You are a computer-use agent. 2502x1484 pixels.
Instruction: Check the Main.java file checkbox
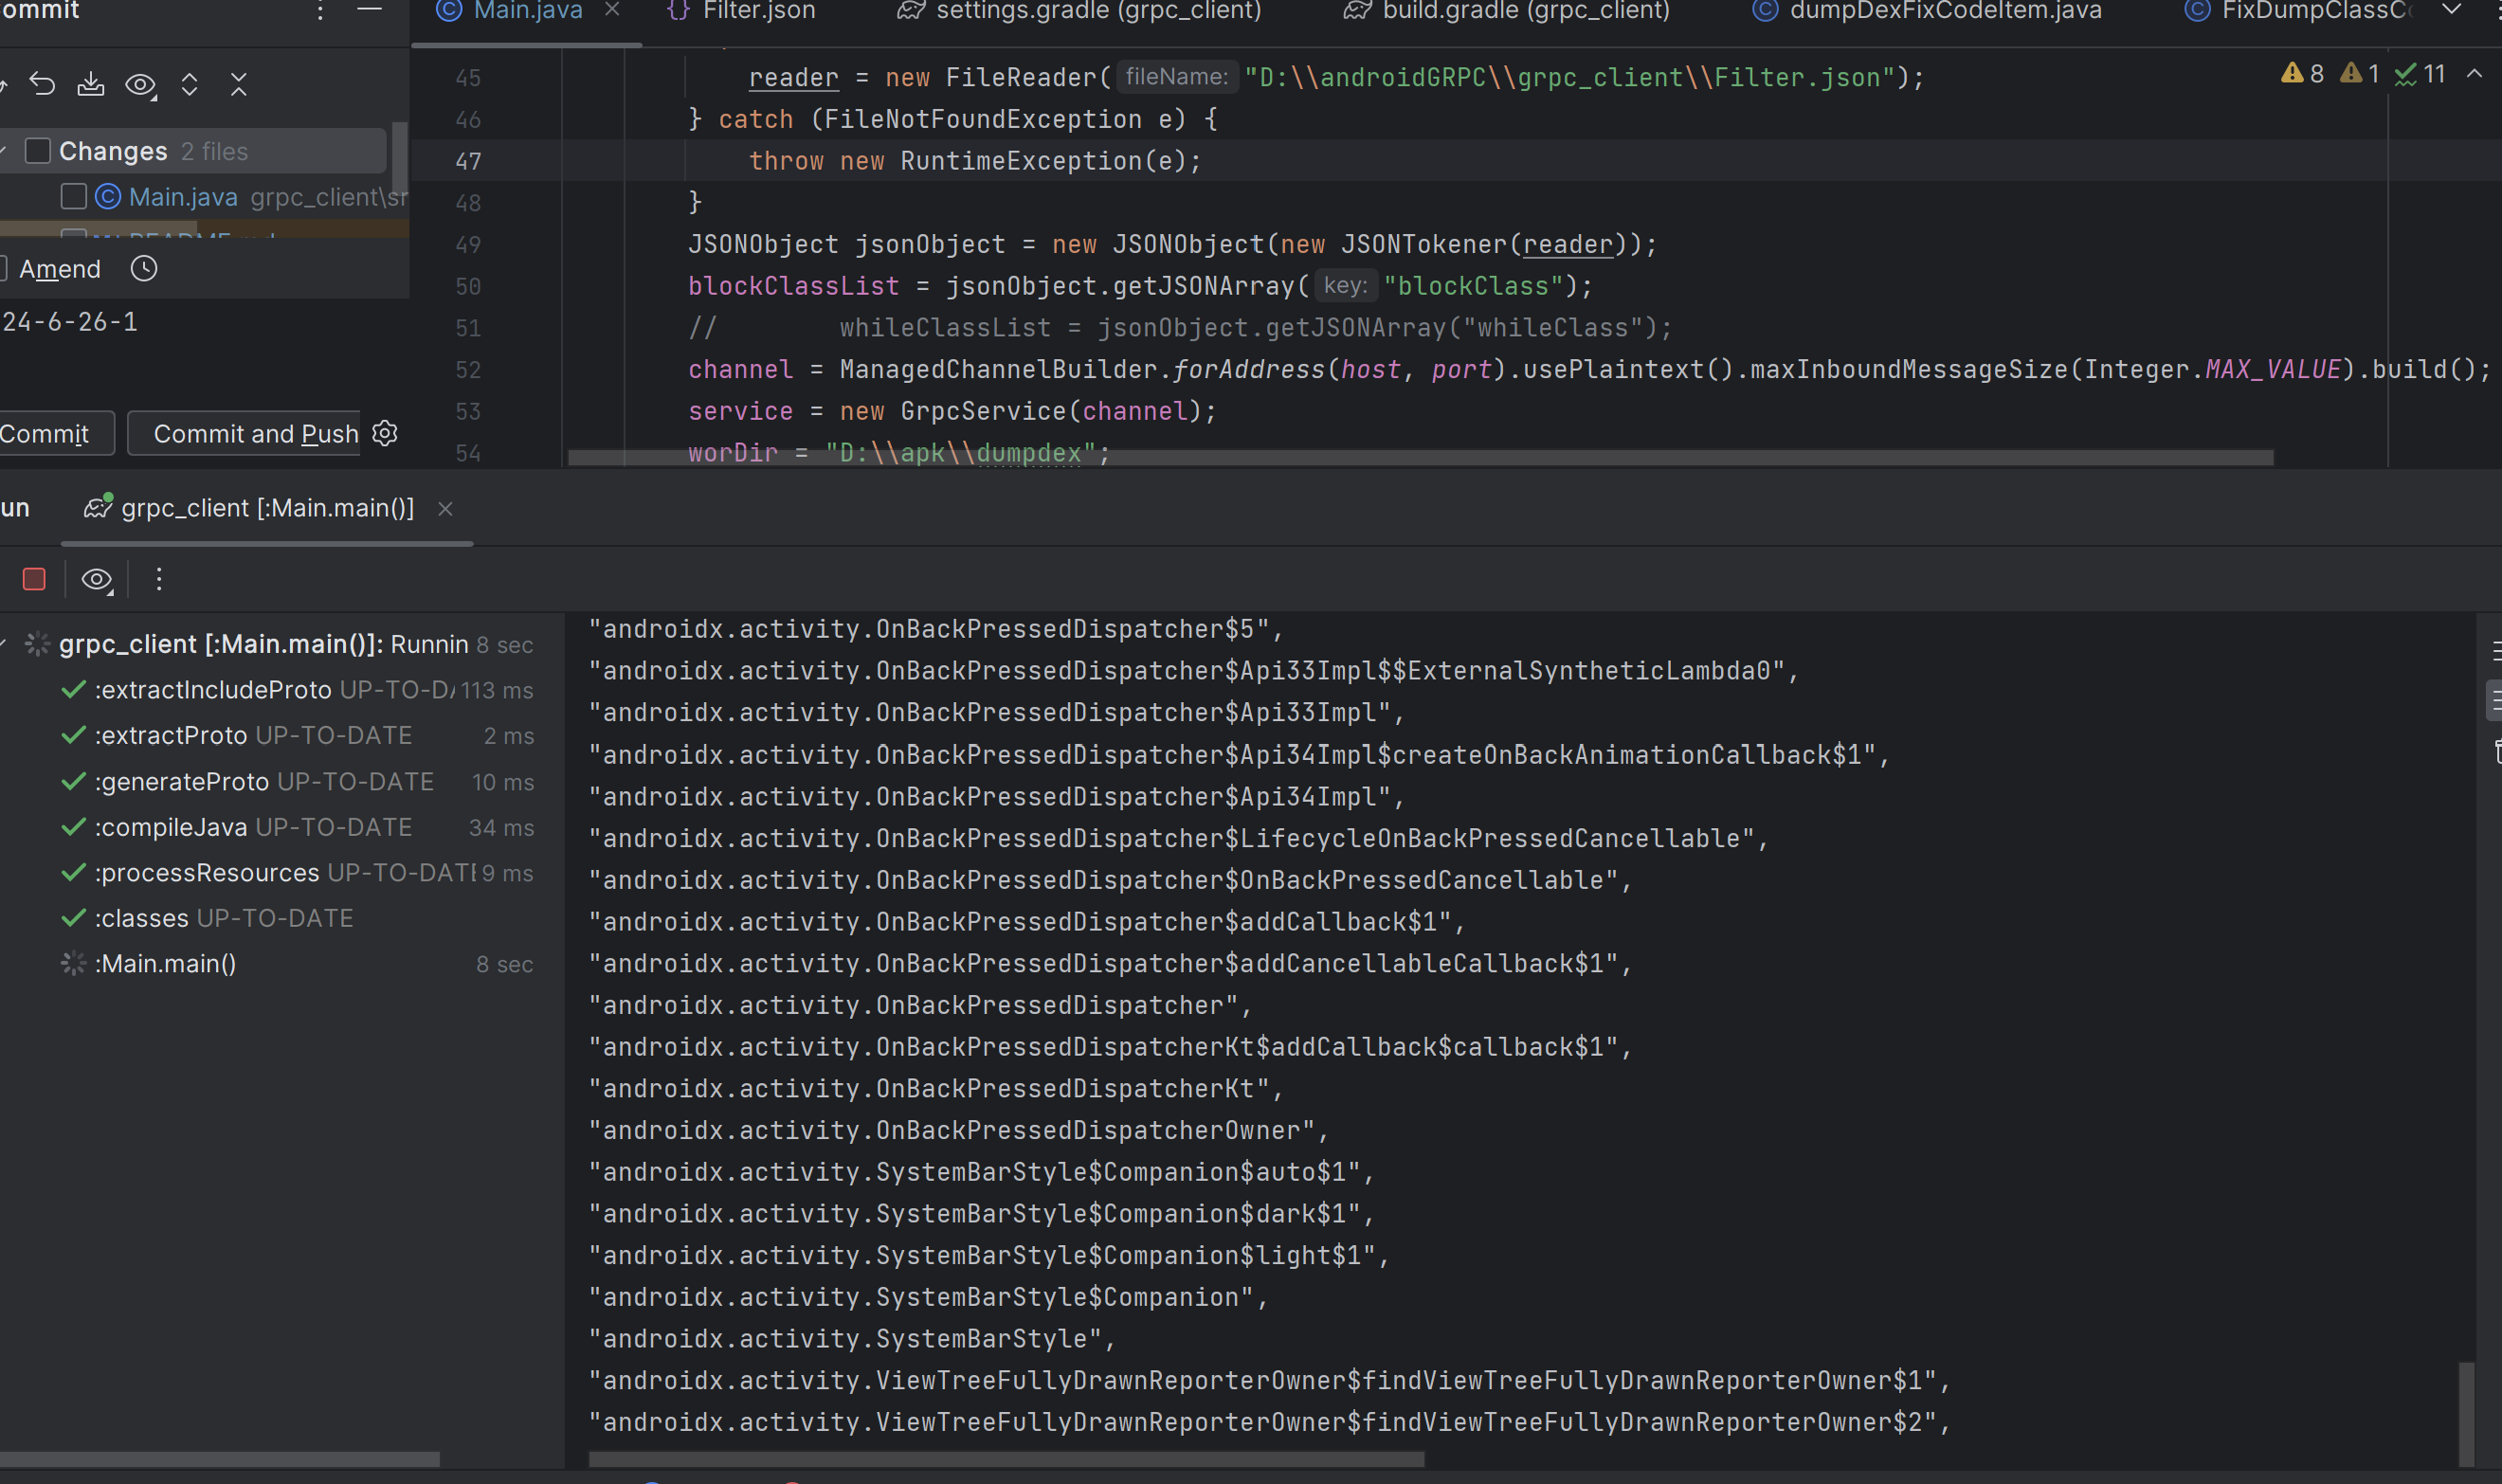coord(73,196)
